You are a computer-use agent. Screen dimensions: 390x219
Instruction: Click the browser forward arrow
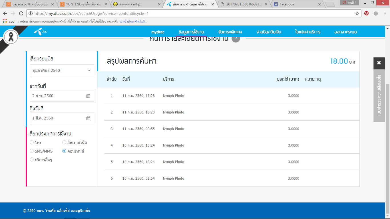click(13, 13)
